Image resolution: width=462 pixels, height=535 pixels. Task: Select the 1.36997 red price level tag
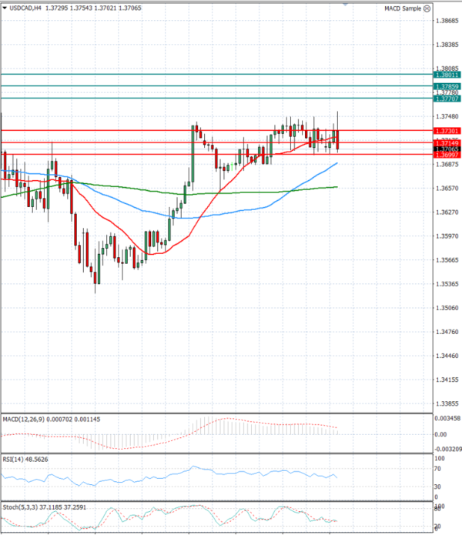tap(447, 155)
